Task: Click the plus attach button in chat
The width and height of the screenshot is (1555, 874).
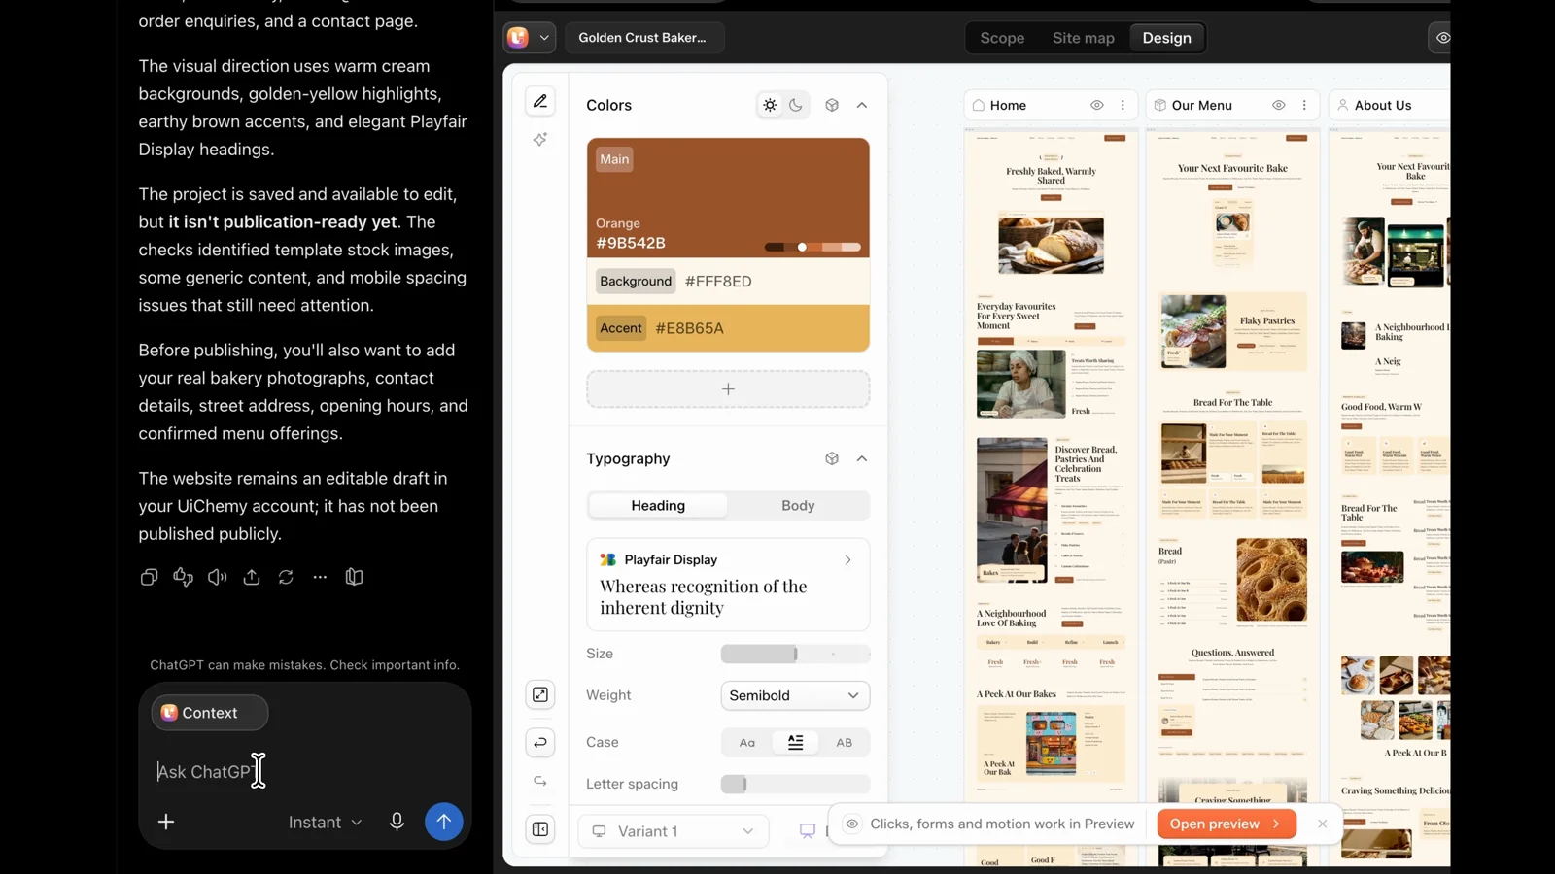Action: point(166,822)
